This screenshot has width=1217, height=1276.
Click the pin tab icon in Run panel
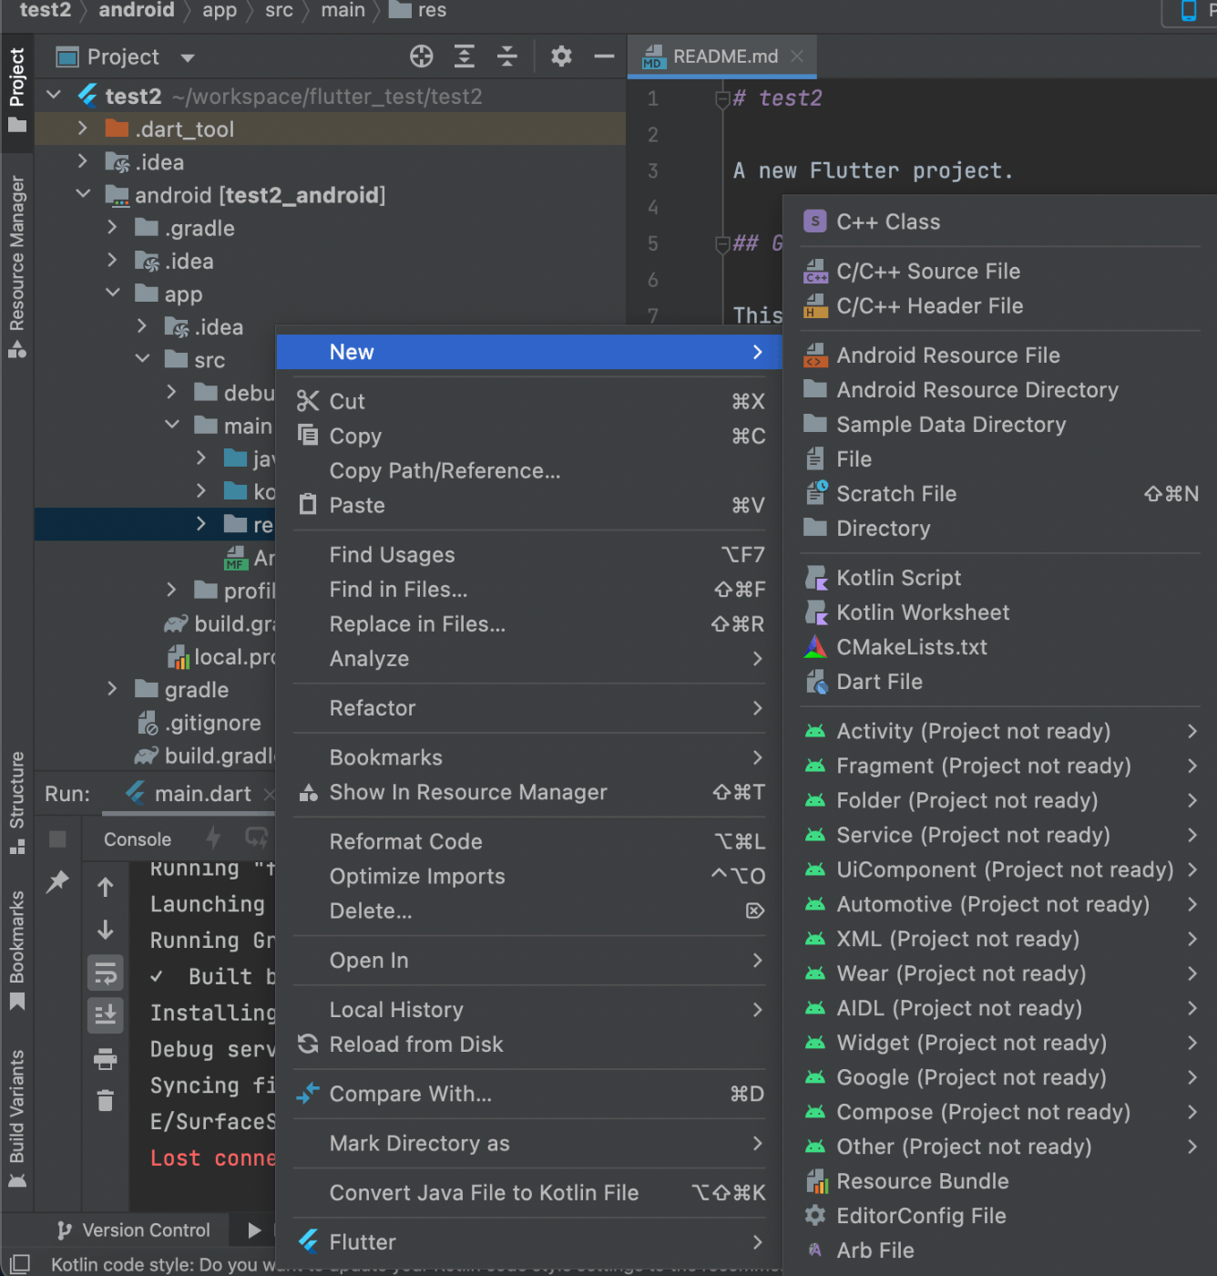(57, 881)
